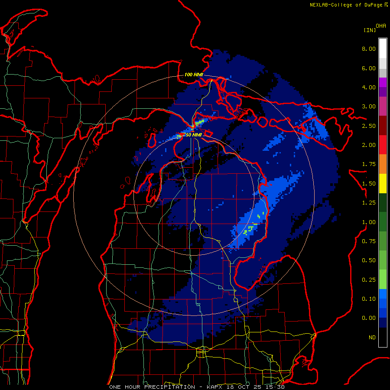Click the 8.00 legend value

tap(369, 49)
